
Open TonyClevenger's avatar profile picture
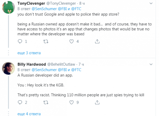(8, 9)
